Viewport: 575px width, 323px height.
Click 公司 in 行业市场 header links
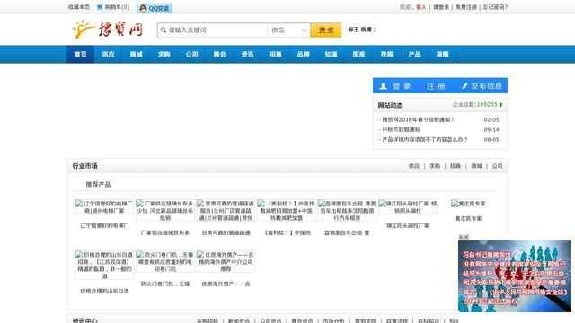coord(497,166)
